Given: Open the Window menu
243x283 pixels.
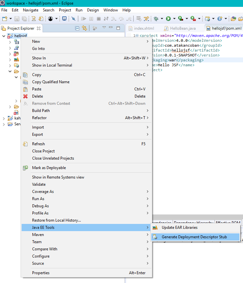Looking at the screenshot, I should pos(111,10).
